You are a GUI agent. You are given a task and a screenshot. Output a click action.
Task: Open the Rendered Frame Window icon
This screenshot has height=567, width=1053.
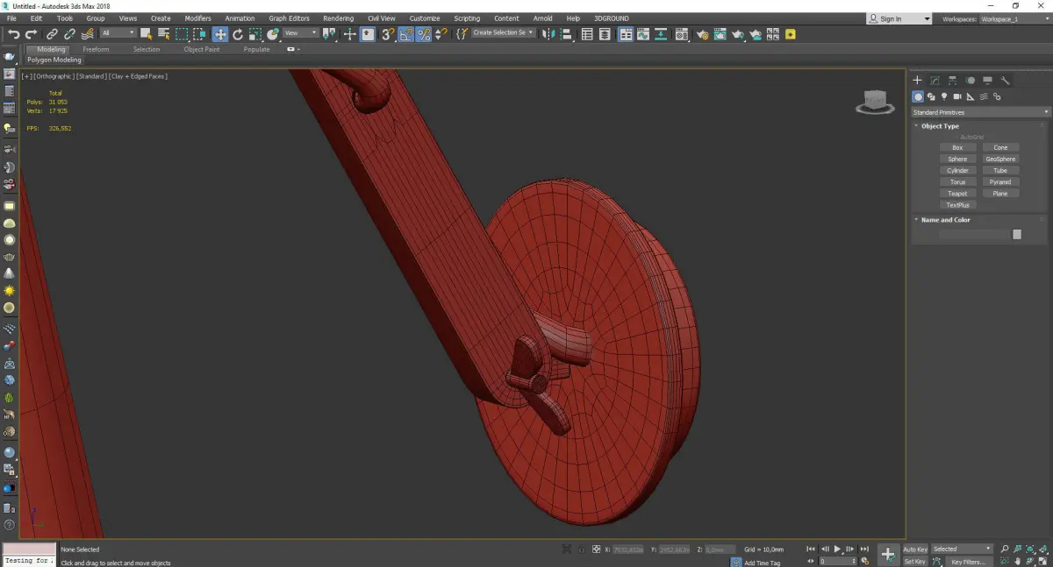(720, 34)
